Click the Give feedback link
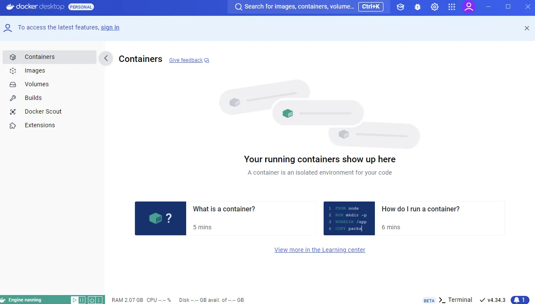This screenshot has width=535, height=304. 186,60
